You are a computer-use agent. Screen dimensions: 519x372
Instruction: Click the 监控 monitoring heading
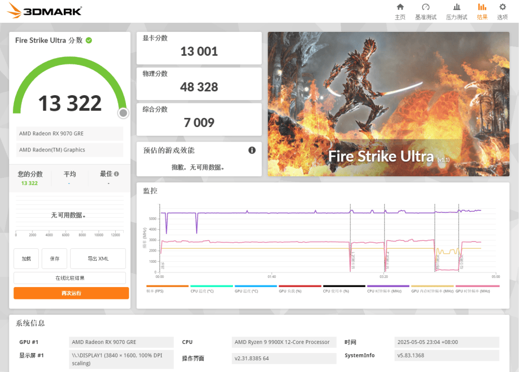pos(150,191)
